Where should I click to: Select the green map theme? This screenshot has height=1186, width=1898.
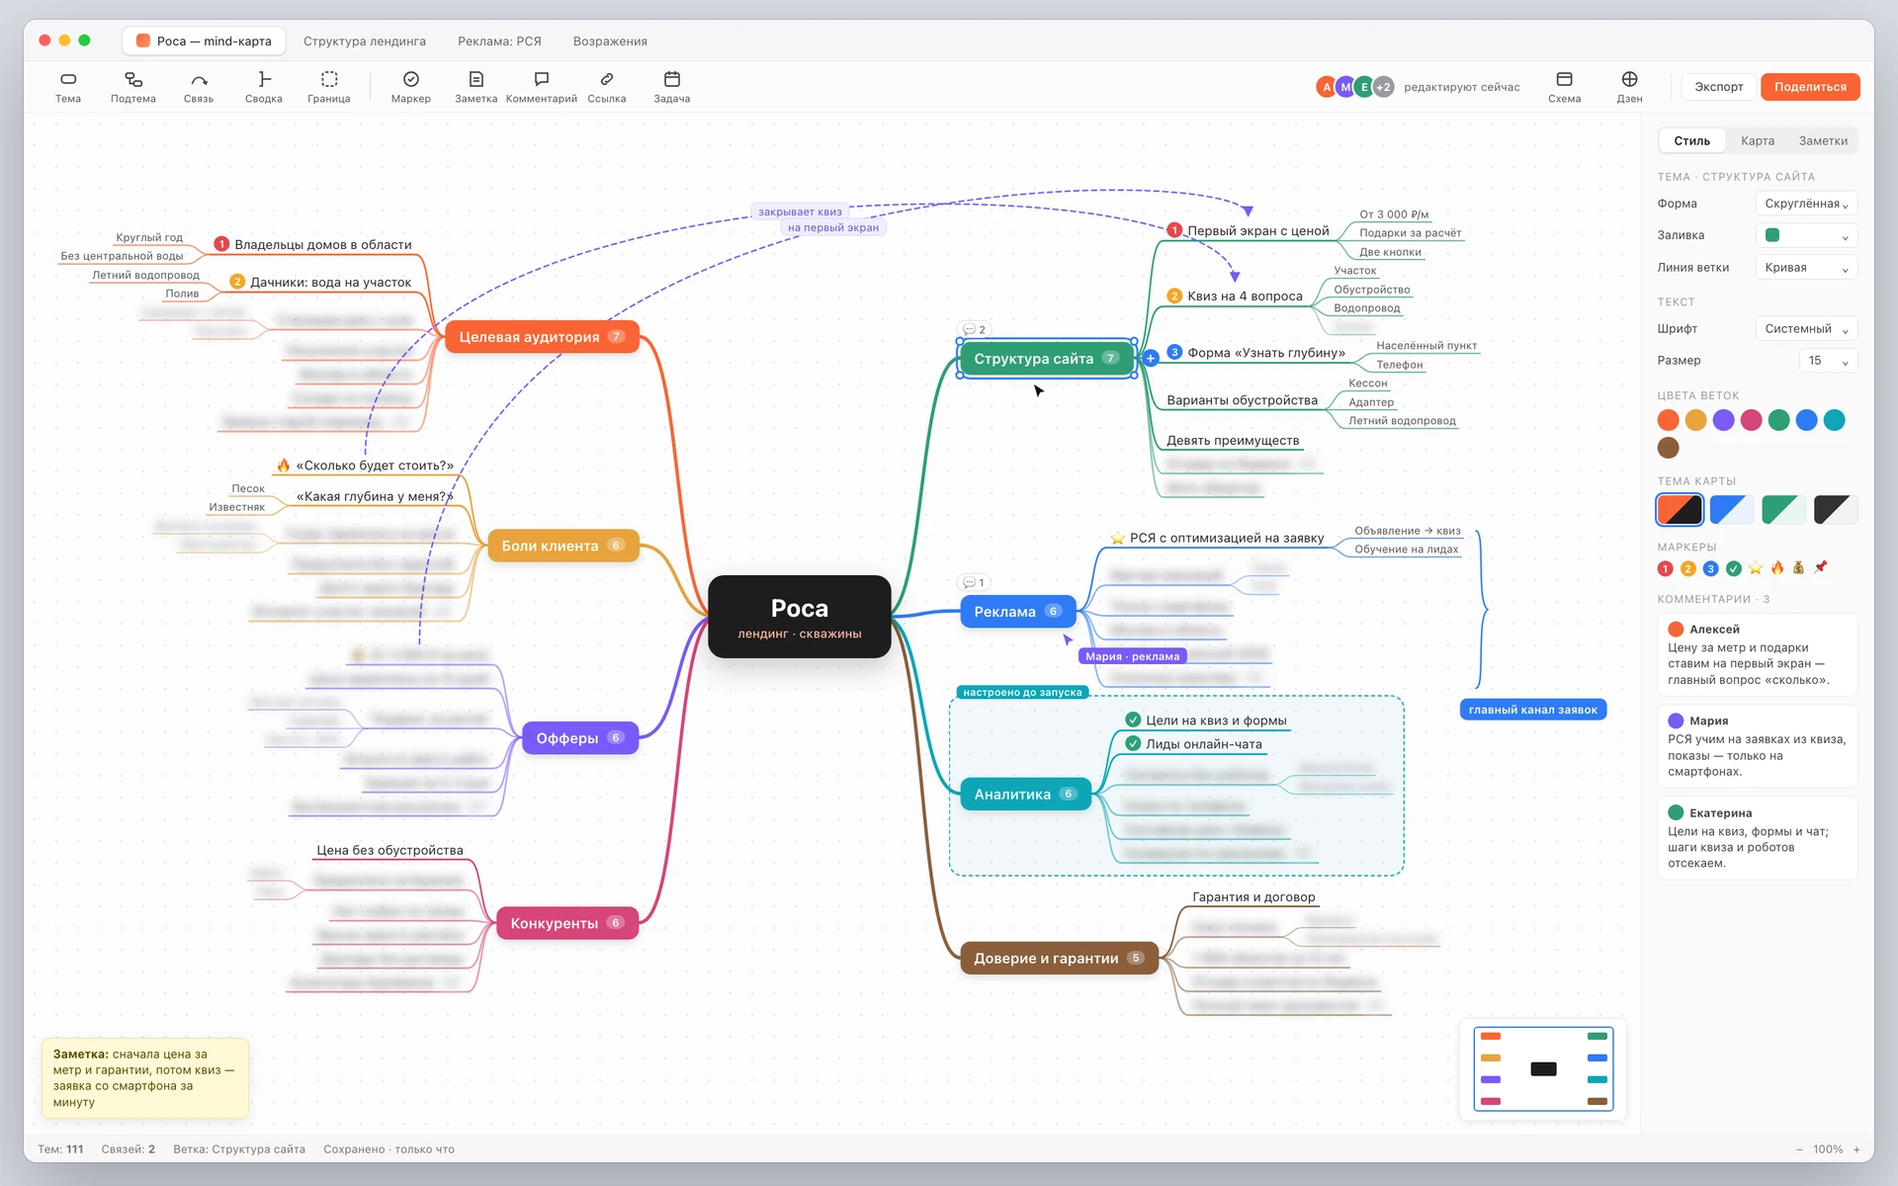(1783, 510)
